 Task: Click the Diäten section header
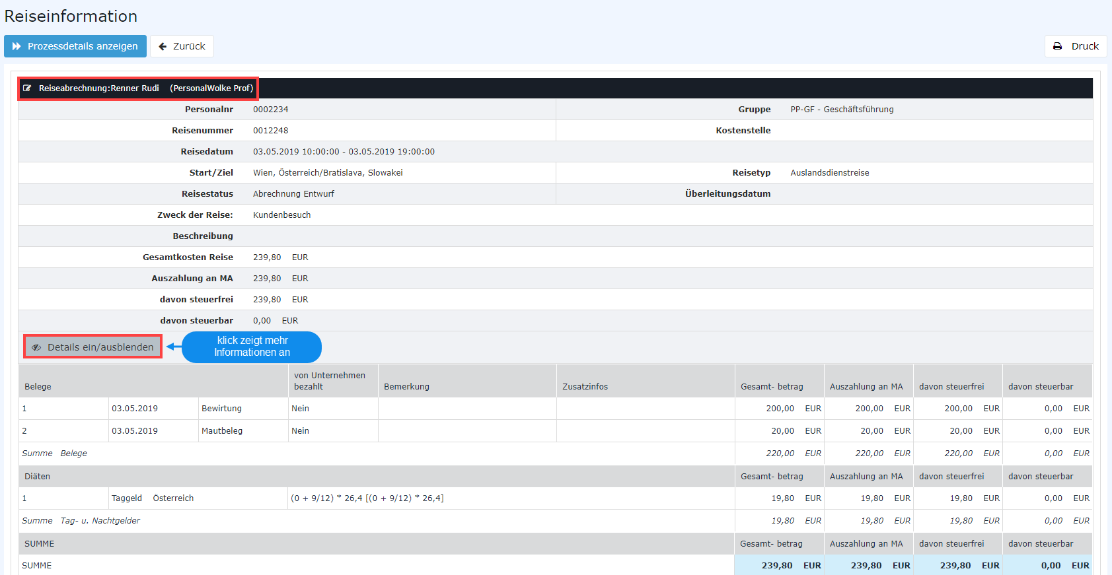[37, 477]
